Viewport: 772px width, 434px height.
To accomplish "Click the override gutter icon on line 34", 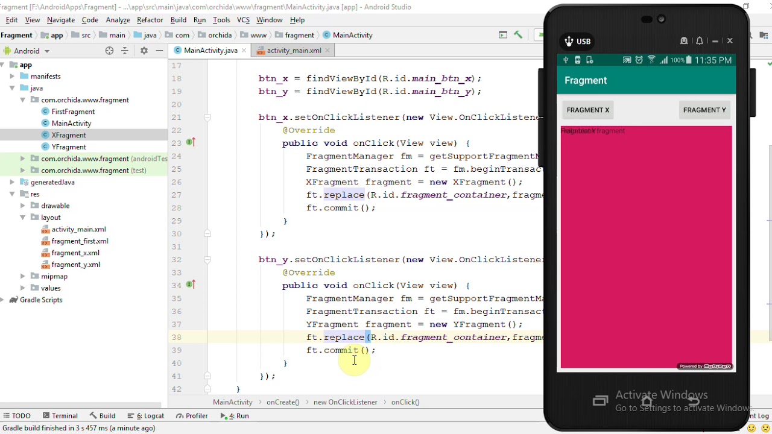I will click(190, 285).
